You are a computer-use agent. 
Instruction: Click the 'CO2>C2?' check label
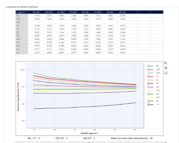[x=60, y=138]
